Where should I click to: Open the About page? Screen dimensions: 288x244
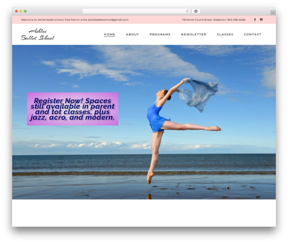[132, 35]
